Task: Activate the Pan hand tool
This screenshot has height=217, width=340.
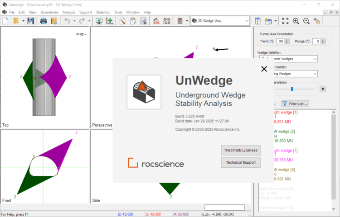Action: tap(317, 21)
